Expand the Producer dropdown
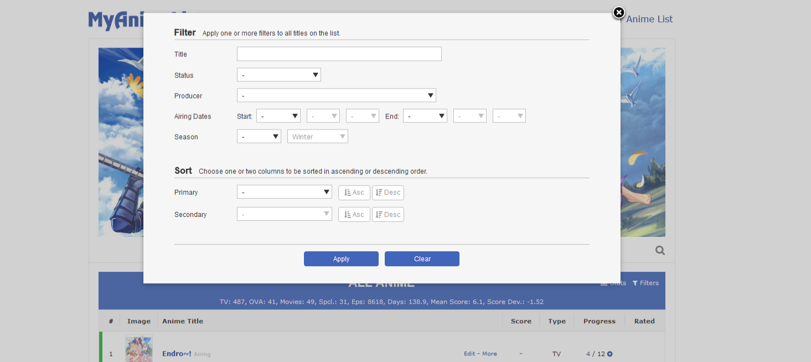811x362 pixels. point(336,96)
